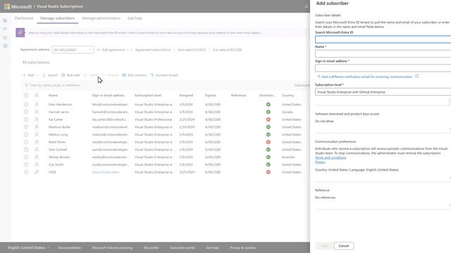
Task: Open the Add subscriber dropdown in toolbar
Action: point(30,75)
